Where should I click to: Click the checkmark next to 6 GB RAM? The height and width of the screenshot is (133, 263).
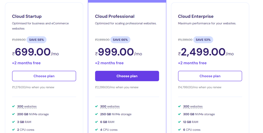(x=97, y=122)
